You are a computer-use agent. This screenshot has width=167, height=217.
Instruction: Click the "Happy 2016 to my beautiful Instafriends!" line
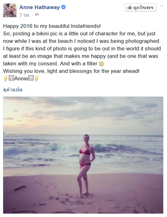52,26
